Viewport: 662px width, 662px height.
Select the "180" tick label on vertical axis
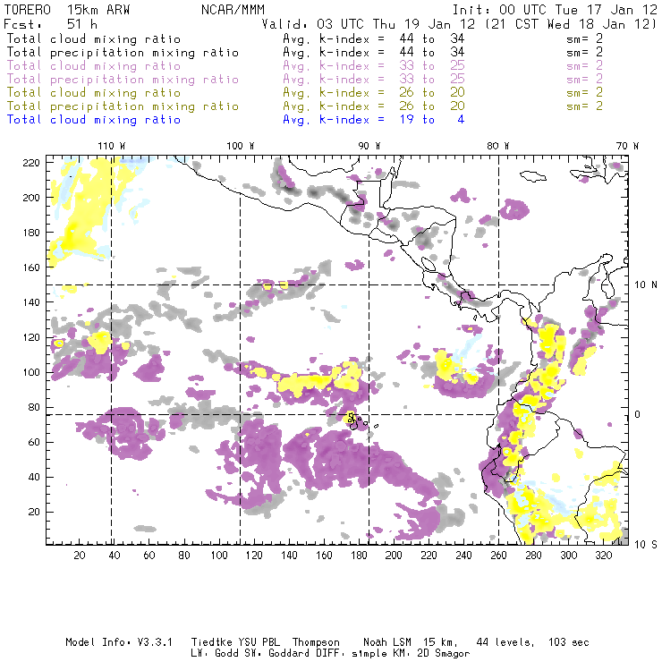(x=31, y=233)
